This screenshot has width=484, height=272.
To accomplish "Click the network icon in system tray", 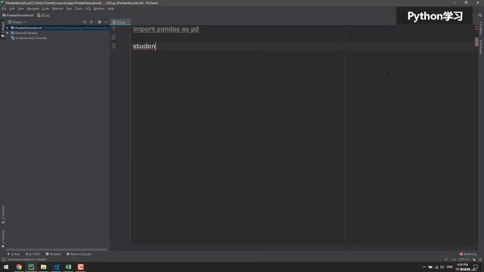I will pyautogui.click(x=436, y=267).
